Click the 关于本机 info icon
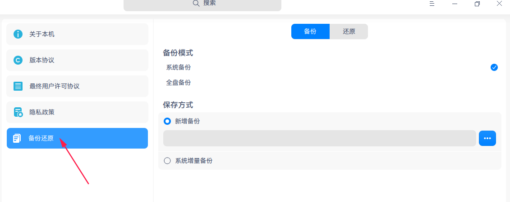 point(18,34)
